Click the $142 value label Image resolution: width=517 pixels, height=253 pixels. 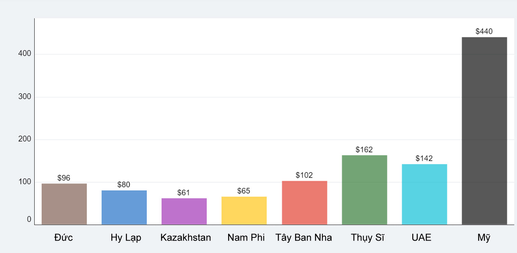[x=424, y=158]
